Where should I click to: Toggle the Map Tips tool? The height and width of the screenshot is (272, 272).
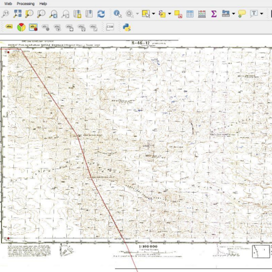pyautogui.click(x=242, y=14)
